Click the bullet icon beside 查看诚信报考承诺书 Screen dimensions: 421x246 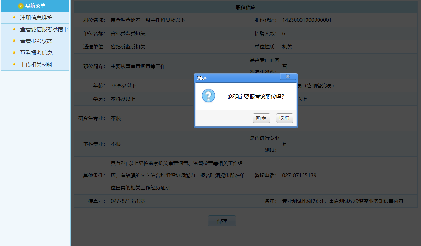14,29
